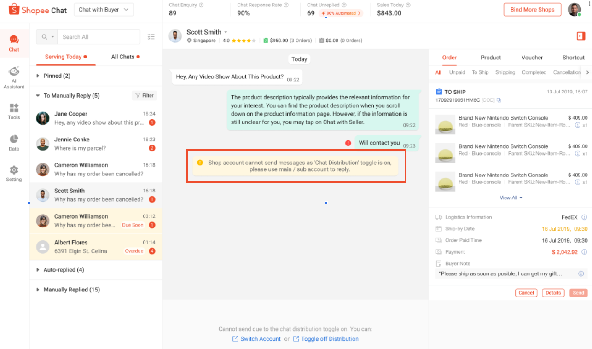Filter orders by To Ship
Viewport: 592px width, 349px height.
pos(480,72)
